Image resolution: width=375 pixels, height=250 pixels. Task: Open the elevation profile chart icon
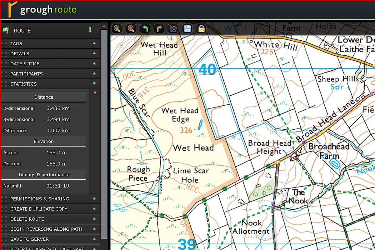173,29
